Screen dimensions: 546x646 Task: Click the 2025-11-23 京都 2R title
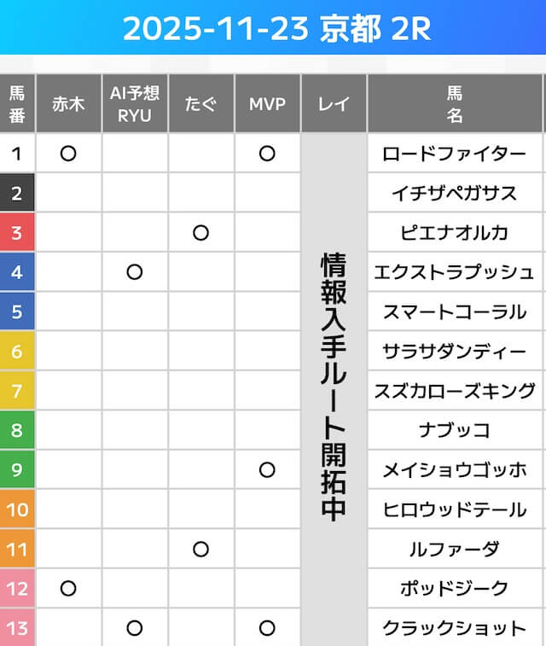click(x=273, y=28)
